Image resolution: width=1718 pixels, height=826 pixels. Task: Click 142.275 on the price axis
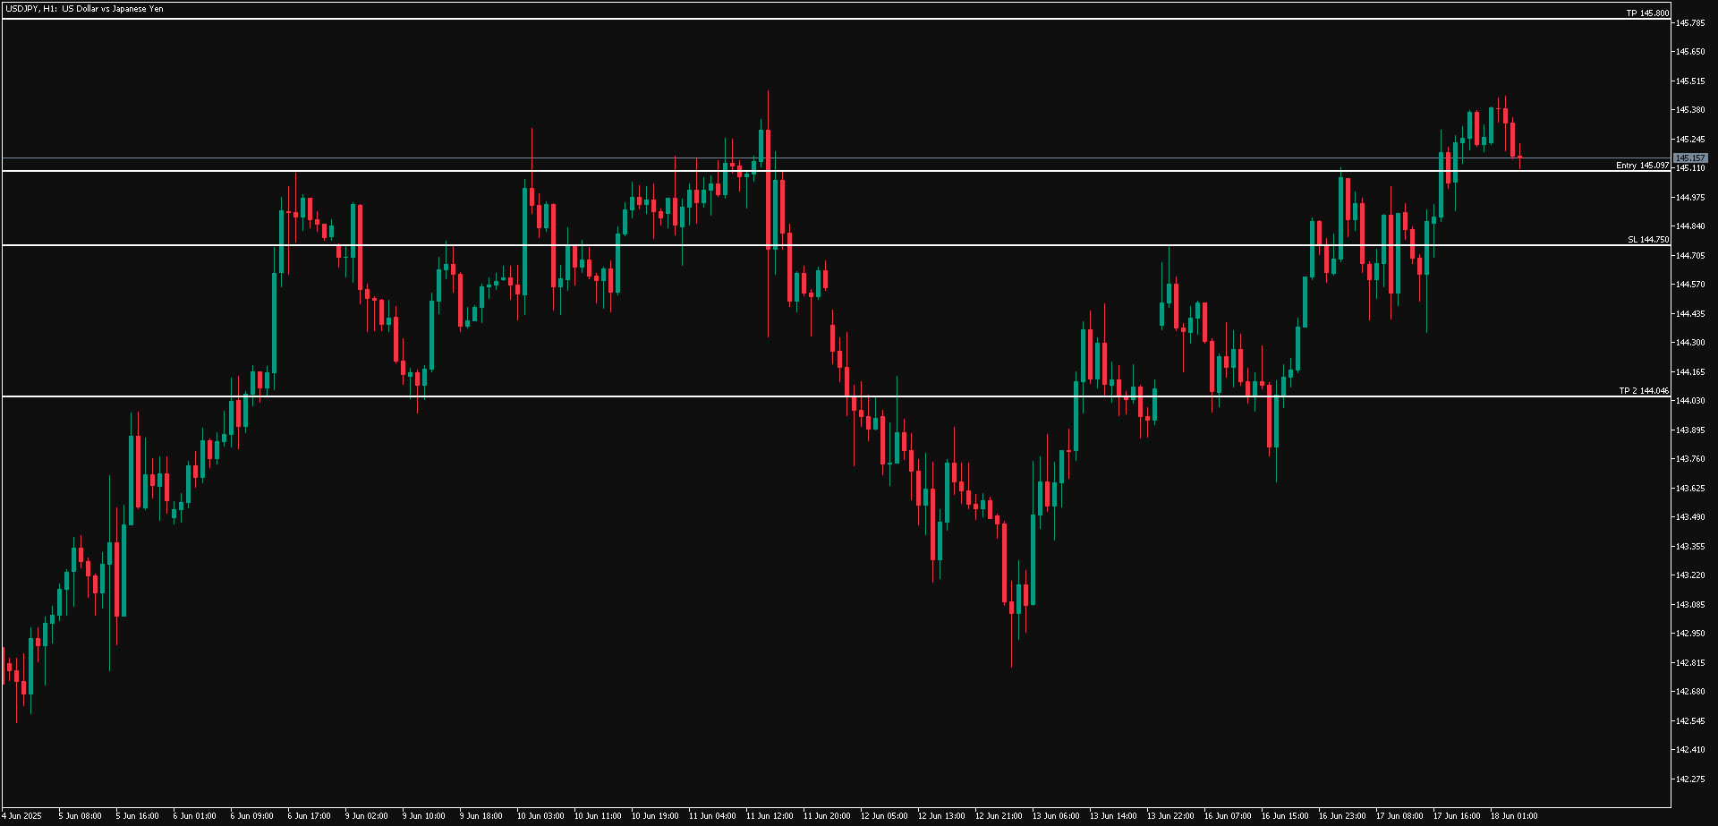coord(1690,779)
